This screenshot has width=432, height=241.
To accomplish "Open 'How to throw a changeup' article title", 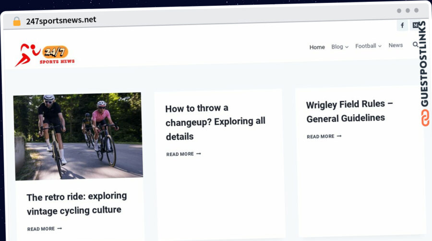I will [x=215, y=122].
